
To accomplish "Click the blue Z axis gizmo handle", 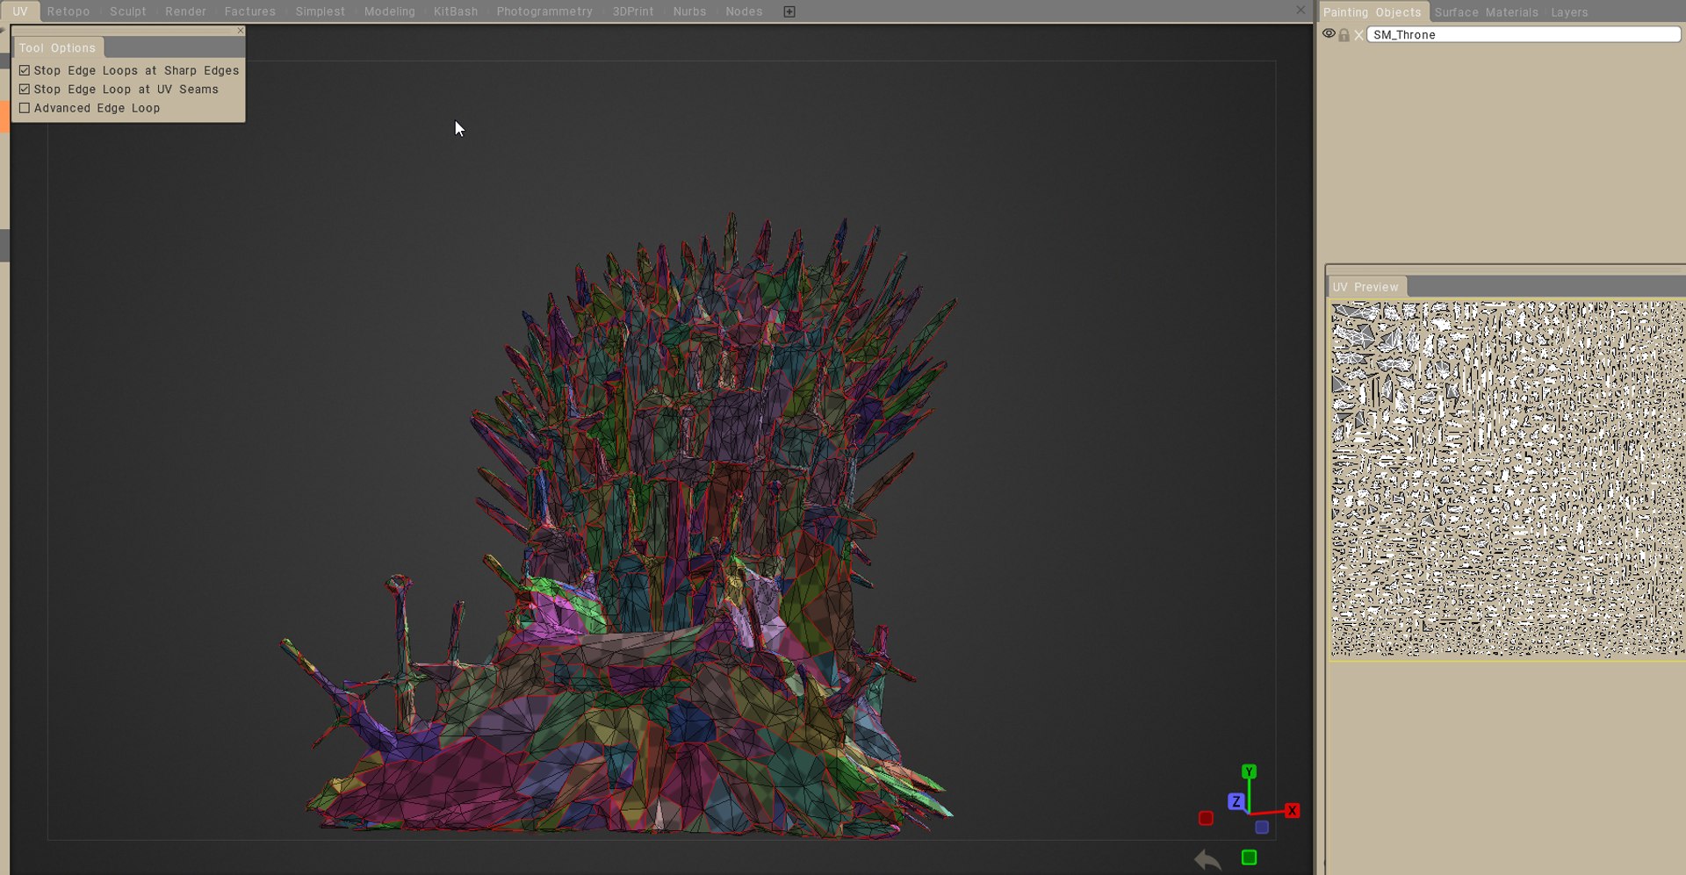I will 1236,801.
